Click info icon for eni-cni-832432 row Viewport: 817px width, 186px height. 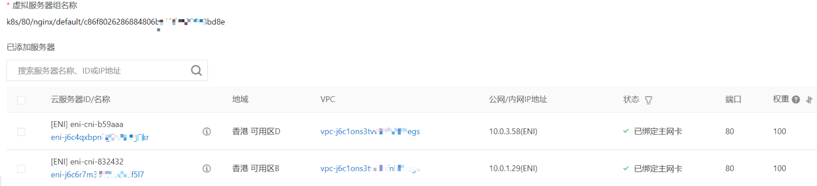pos(206,169)
